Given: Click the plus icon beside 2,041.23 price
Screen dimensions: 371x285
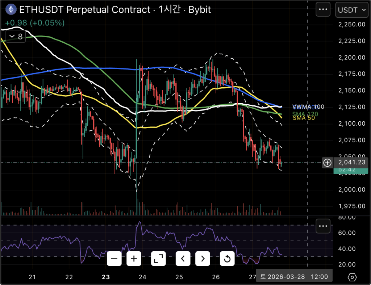Looking at the screenshot, I should (327, 163).
